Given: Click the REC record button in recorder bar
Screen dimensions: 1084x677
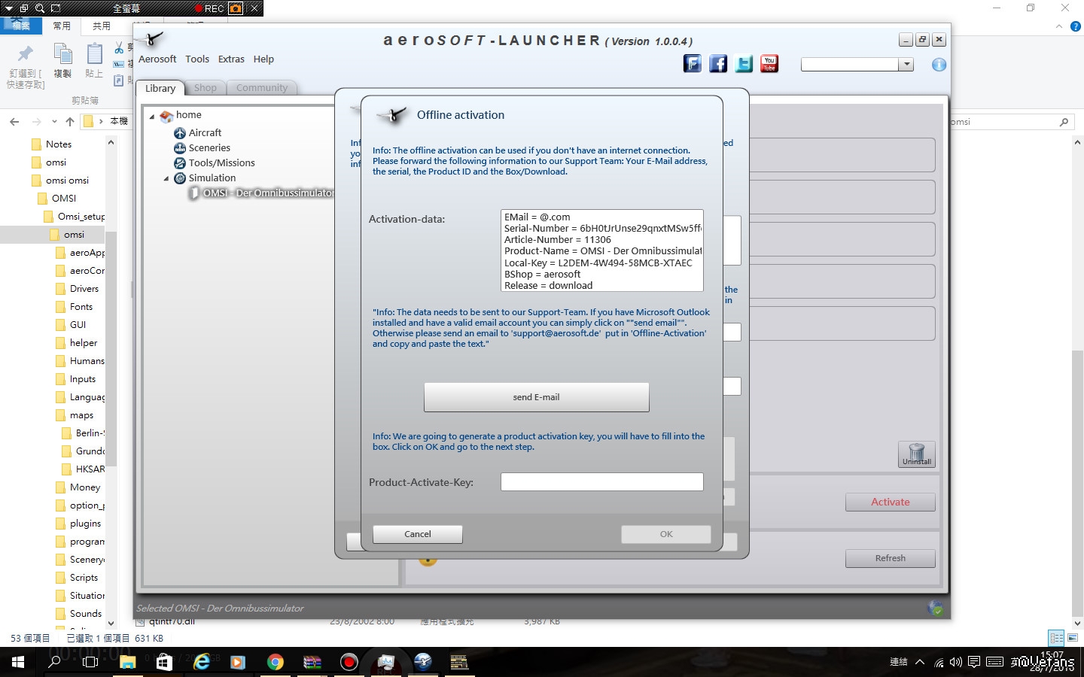Looking at the screenshot, I should click(209, 8).
